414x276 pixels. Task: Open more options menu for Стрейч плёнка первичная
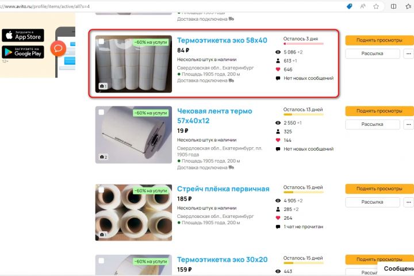coord(408,202)
